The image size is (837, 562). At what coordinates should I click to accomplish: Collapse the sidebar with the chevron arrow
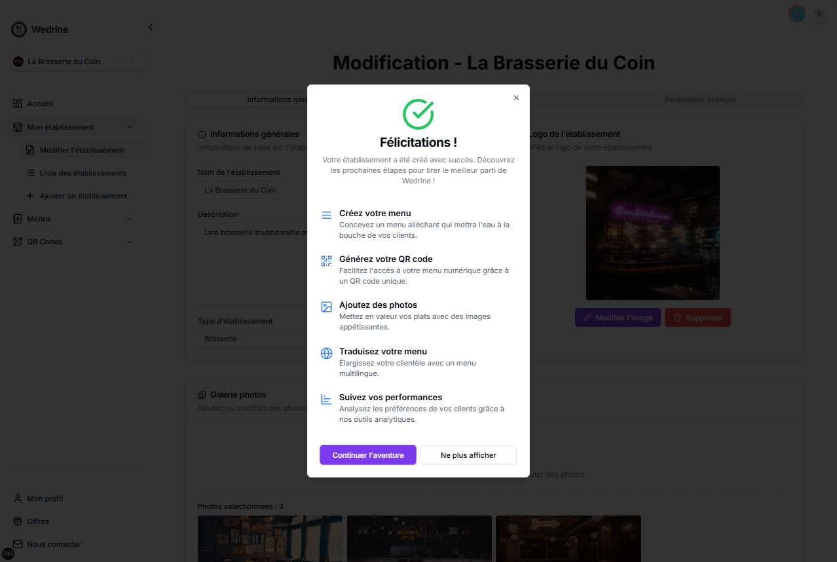(150, 28)
